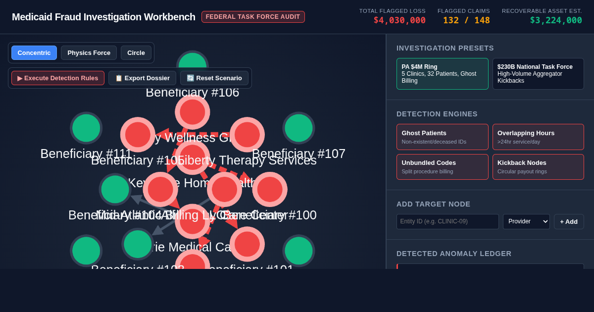Toggle the Kickback Nodes detection engine
Screen dimensions: 594x312
point(538,167)
